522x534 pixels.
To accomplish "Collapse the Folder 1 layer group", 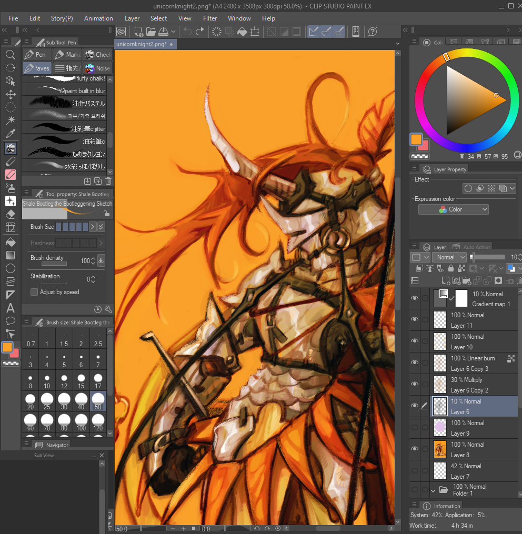I will pyautogui.click(x=434, y=490).
